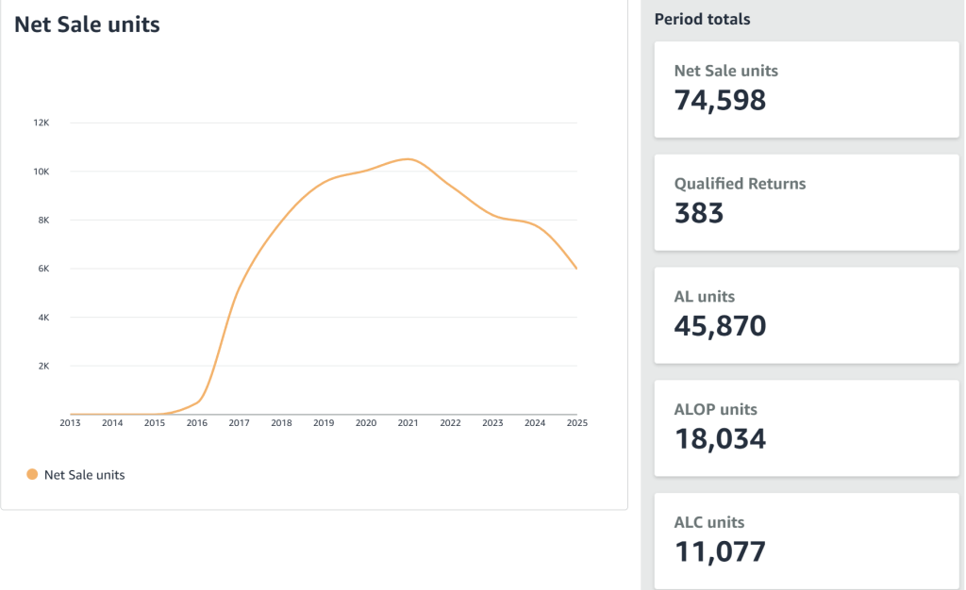The height and width of the screenshot is (590, 966).
Task: Click the 18,034 ALOP units value
Action: point(720,439)
